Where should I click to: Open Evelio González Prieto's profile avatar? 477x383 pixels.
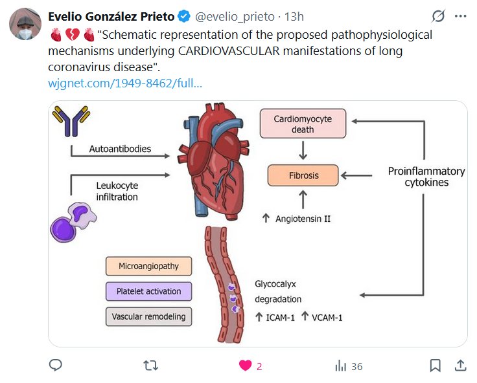point(25,25)
